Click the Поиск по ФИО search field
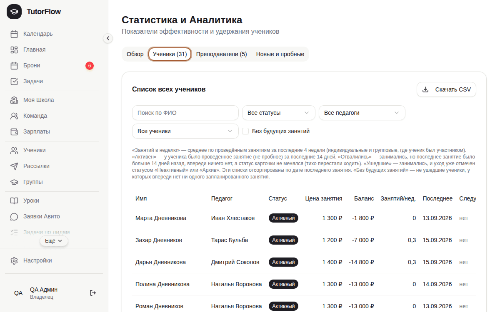 point(185,113)
